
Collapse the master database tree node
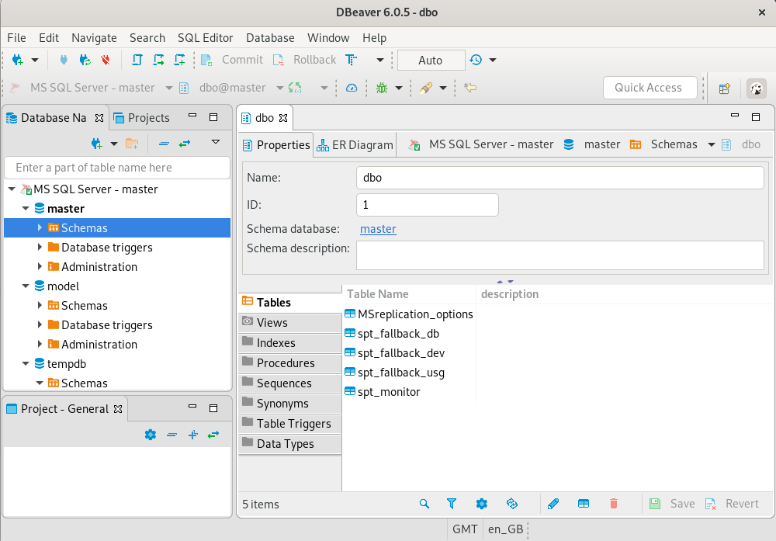point(26,208)
